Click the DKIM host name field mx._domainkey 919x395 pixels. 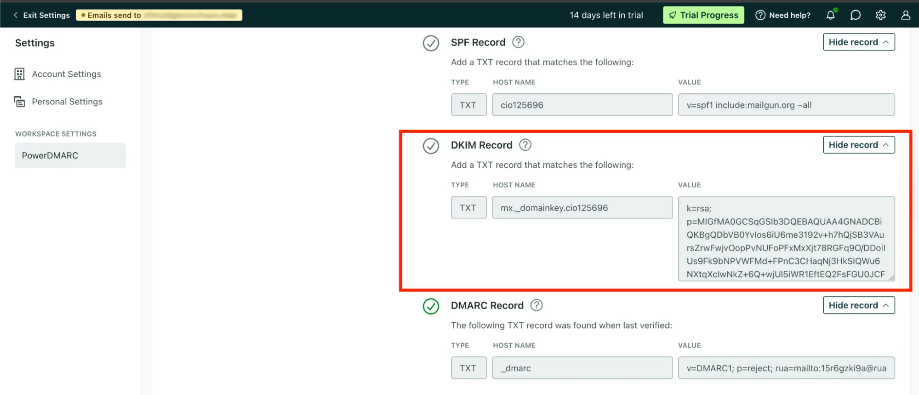point(582,208)
